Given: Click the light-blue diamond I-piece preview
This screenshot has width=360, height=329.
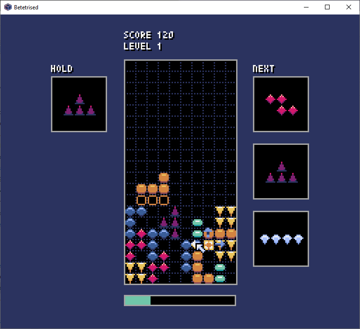Looking at the screenshot, I should tap(282, 239).
